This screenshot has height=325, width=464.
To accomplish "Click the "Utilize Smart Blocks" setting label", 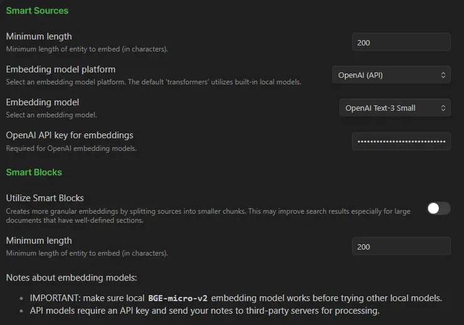I will pos(45,198).
